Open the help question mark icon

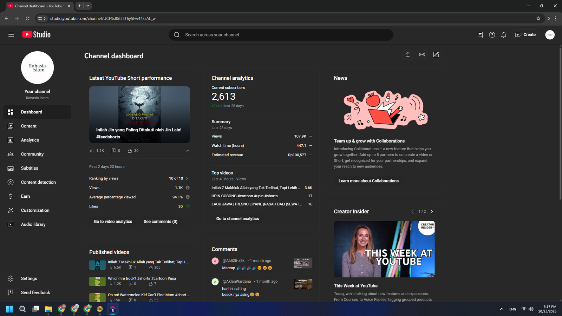pyautogui.click(x=492, y=35)
